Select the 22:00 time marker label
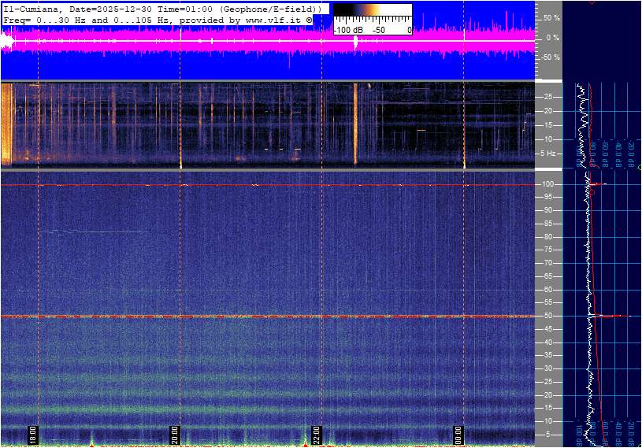 [317, 435]
